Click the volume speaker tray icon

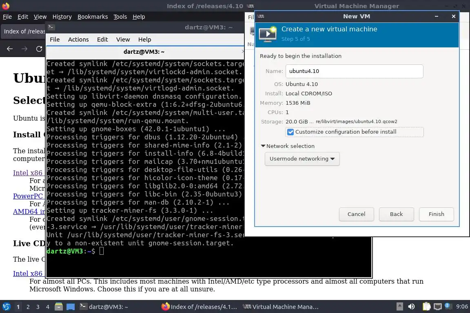(411, 306)
